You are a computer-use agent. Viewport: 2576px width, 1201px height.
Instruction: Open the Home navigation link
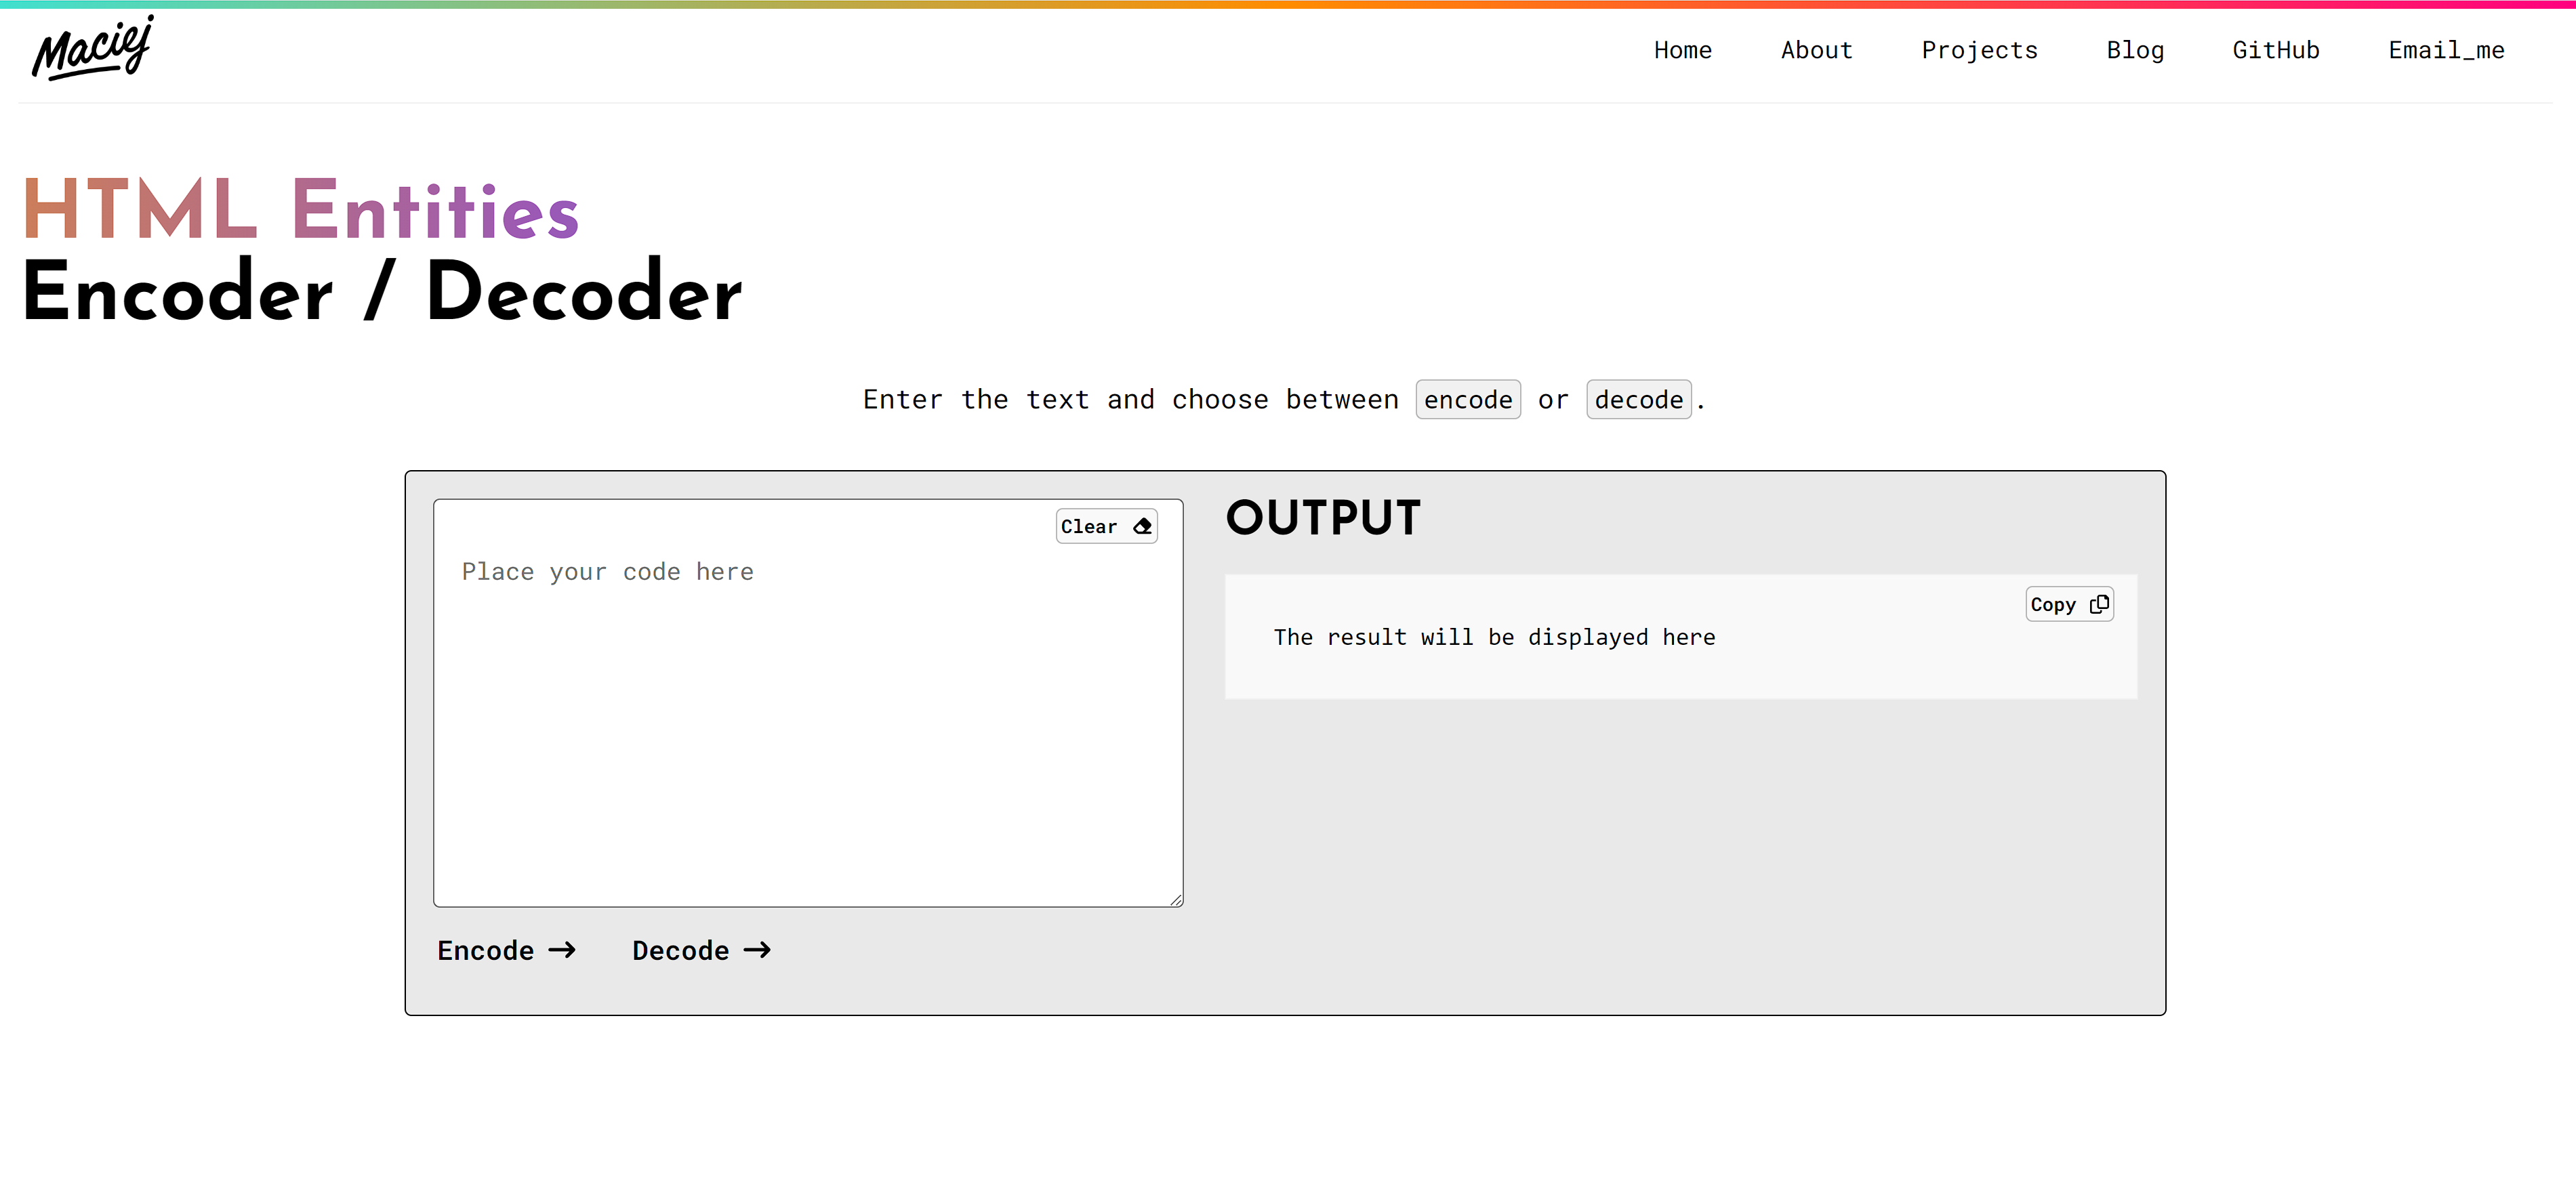click(x=1682, y=50)
